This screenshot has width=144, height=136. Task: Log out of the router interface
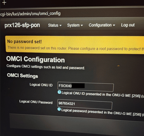[128, 25]
